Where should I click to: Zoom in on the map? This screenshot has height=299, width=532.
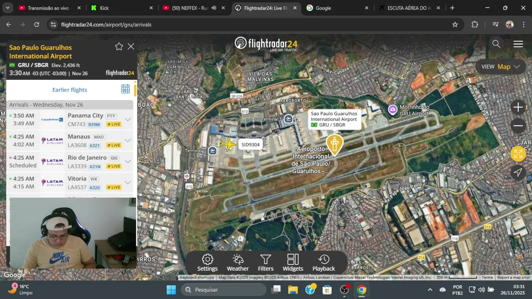(518, 108)
